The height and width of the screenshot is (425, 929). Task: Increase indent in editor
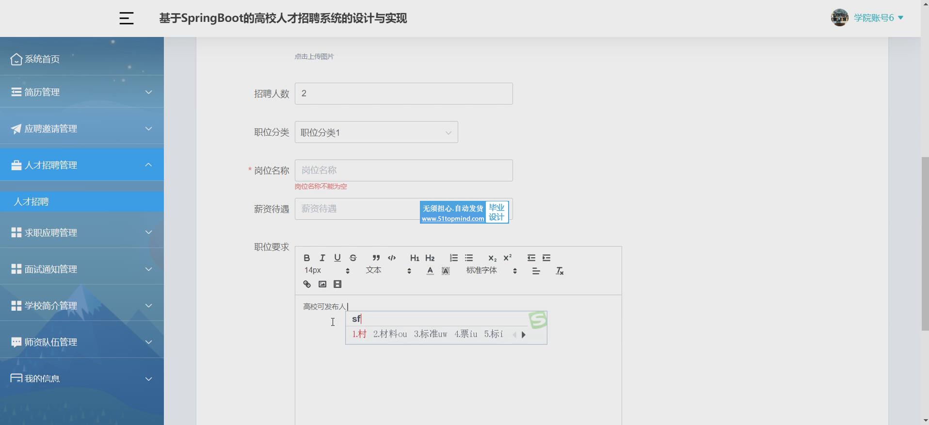[x=546, y=258]
